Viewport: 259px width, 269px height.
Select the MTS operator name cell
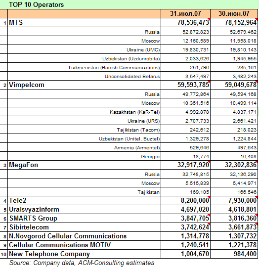tap(84, 22)
